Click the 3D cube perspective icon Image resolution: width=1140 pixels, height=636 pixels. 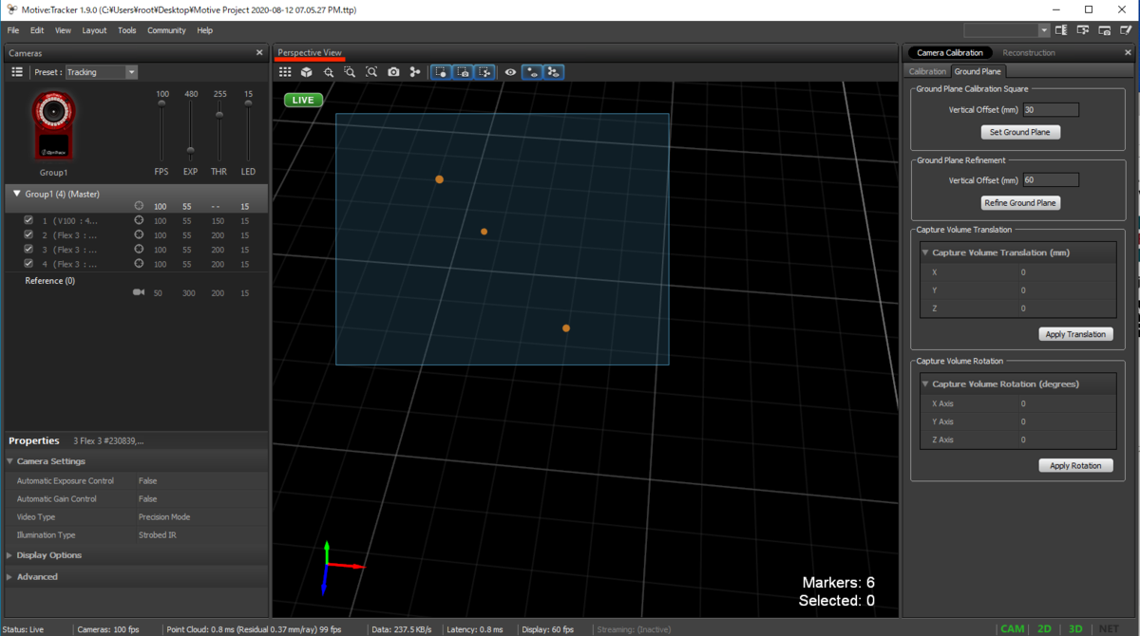[x=307, y=72]
